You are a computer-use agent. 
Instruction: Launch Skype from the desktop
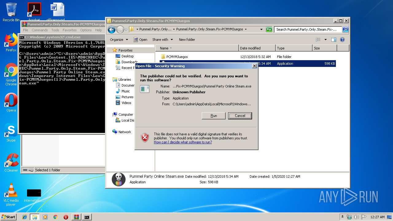point(11,133)
